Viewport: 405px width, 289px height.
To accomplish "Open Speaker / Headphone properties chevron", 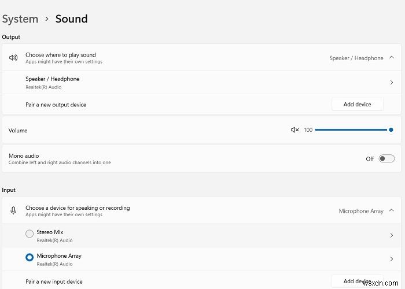I will pyautogui.click(x=392, y=83).
